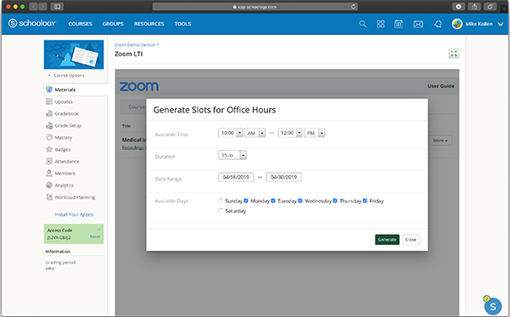Click the Reset access code link
Image resolution: width=510 pixels, height=317 pixels.
[95, 236]
